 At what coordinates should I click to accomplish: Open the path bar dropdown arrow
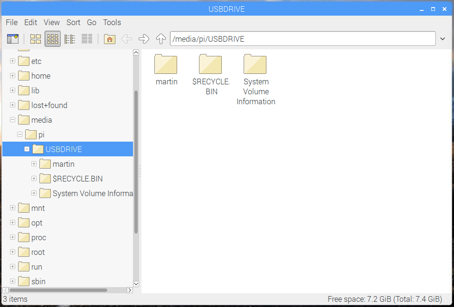443,38
